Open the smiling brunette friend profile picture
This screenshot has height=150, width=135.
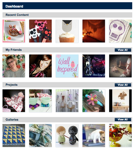coord(40,66)
